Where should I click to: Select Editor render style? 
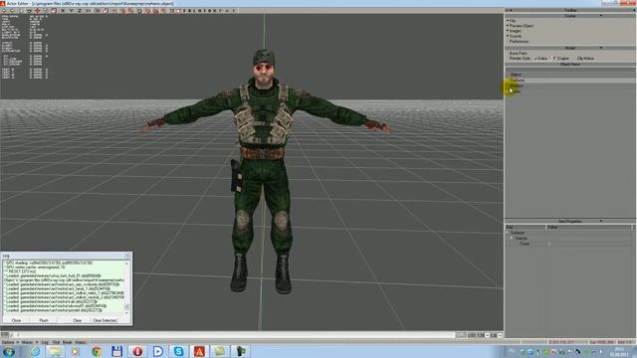[540, 59]
